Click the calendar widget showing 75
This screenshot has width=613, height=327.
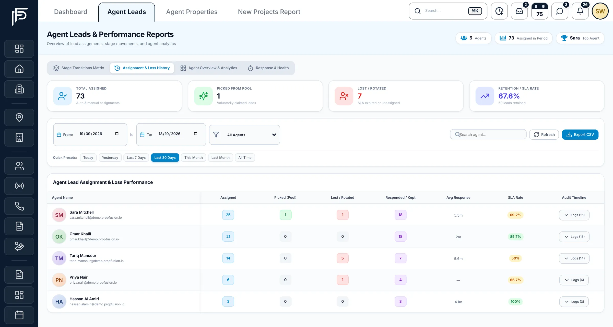click(539, 11)
